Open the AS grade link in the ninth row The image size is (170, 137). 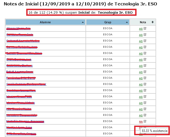[x=141, y=78]
